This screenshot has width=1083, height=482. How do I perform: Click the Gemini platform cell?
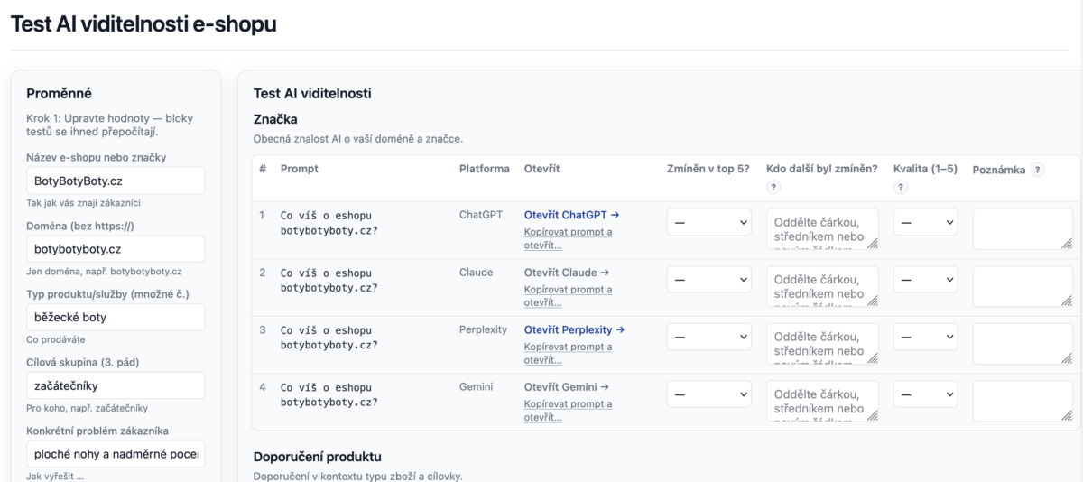tap(477, 387)
